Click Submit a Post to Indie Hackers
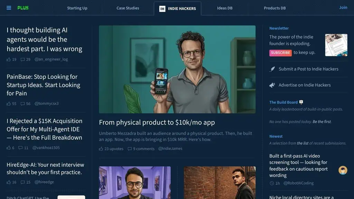The height and width of the screenshot is (199, 354). click(x=308, y=69)
